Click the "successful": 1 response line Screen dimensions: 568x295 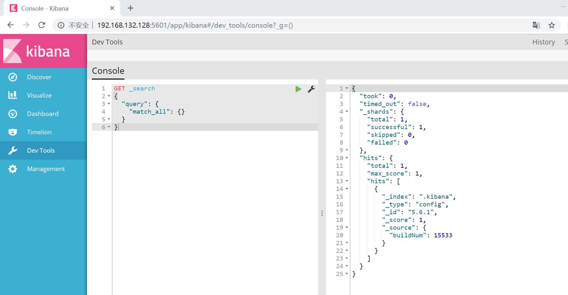point(397,127)
